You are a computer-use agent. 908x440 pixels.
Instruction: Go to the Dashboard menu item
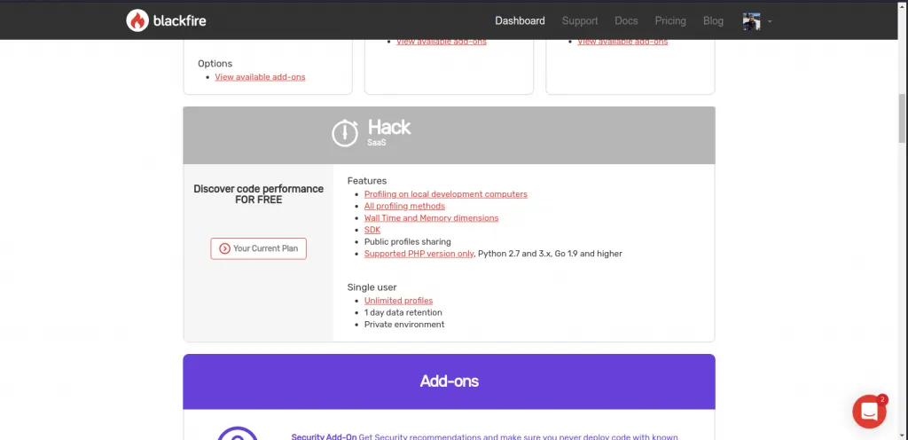pos(520,20)
